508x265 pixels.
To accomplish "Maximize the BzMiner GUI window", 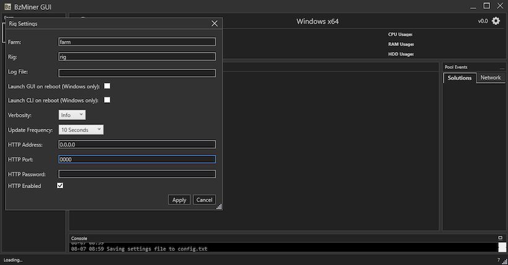I will pos(486,6).
